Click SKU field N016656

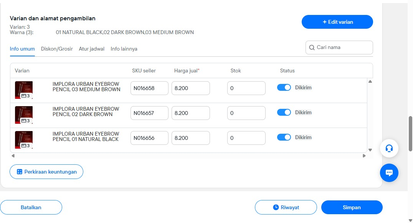pyautogui.click(x=149, y=138)
